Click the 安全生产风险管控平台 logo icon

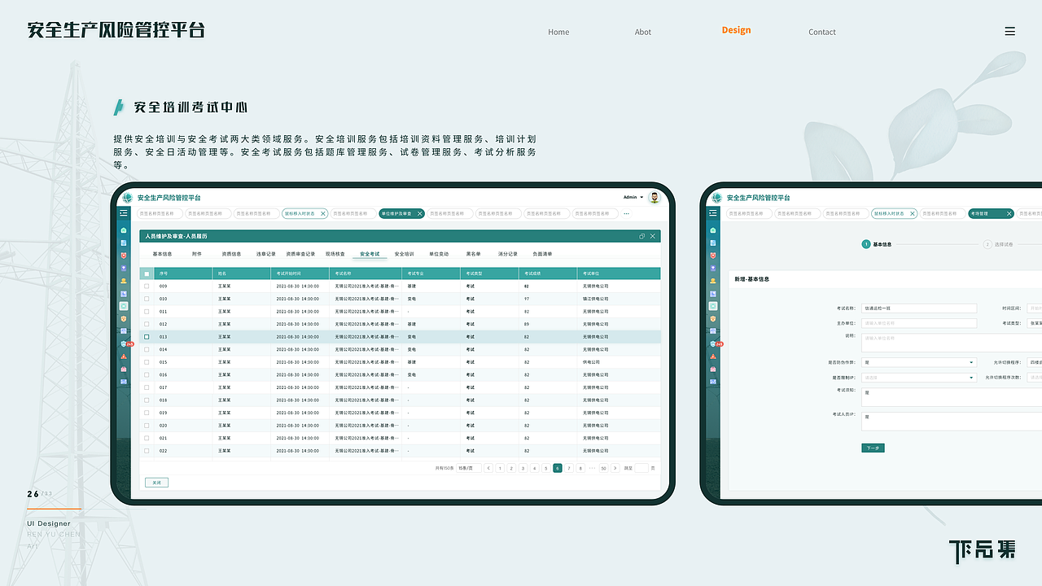[127, 198]
